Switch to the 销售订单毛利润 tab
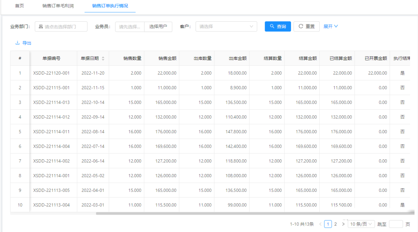The image size is (418, 232). (x=58, y=6)
